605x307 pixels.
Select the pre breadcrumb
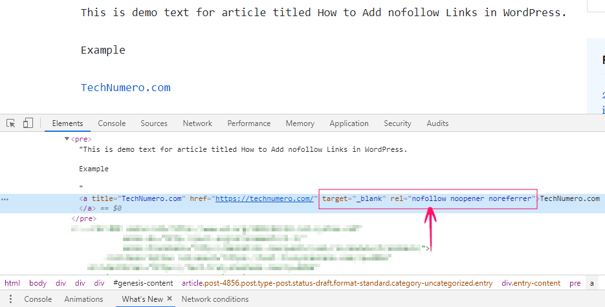tap(575, 283)
